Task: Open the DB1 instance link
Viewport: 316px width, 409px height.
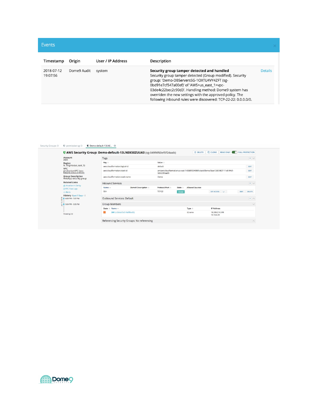Action: [123, 213]
